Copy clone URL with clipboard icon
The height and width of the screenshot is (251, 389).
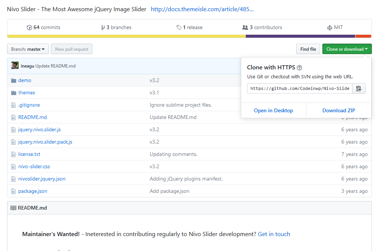359,88
